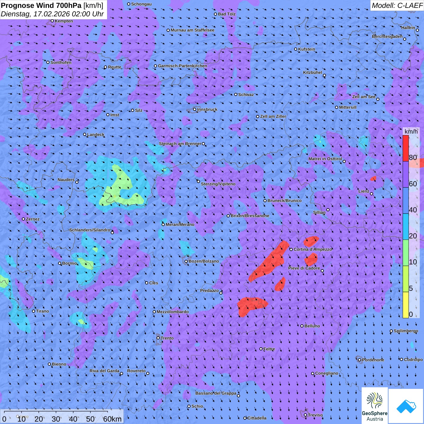Click the purple 60 km/h legend swatch

(406, 174)
